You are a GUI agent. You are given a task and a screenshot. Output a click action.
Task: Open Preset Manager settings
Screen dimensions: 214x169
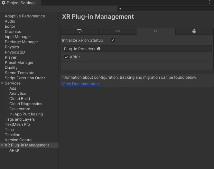point(19,63)
